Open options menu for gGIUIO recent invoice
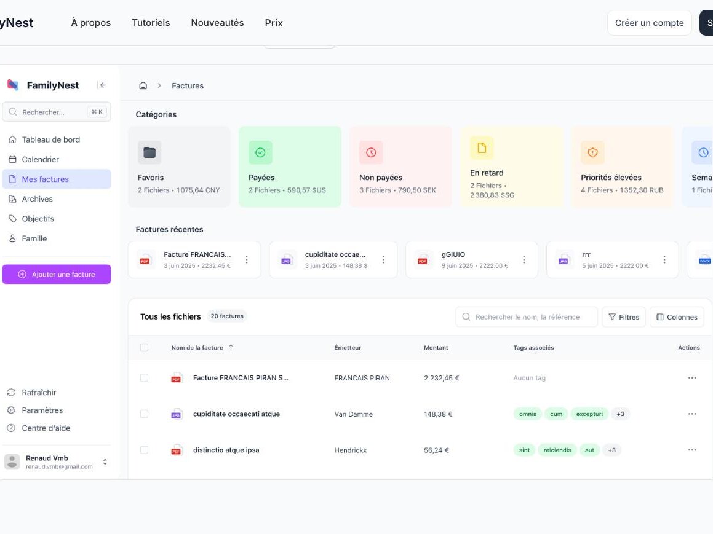 pyautogui.click(x=524, y=259)
